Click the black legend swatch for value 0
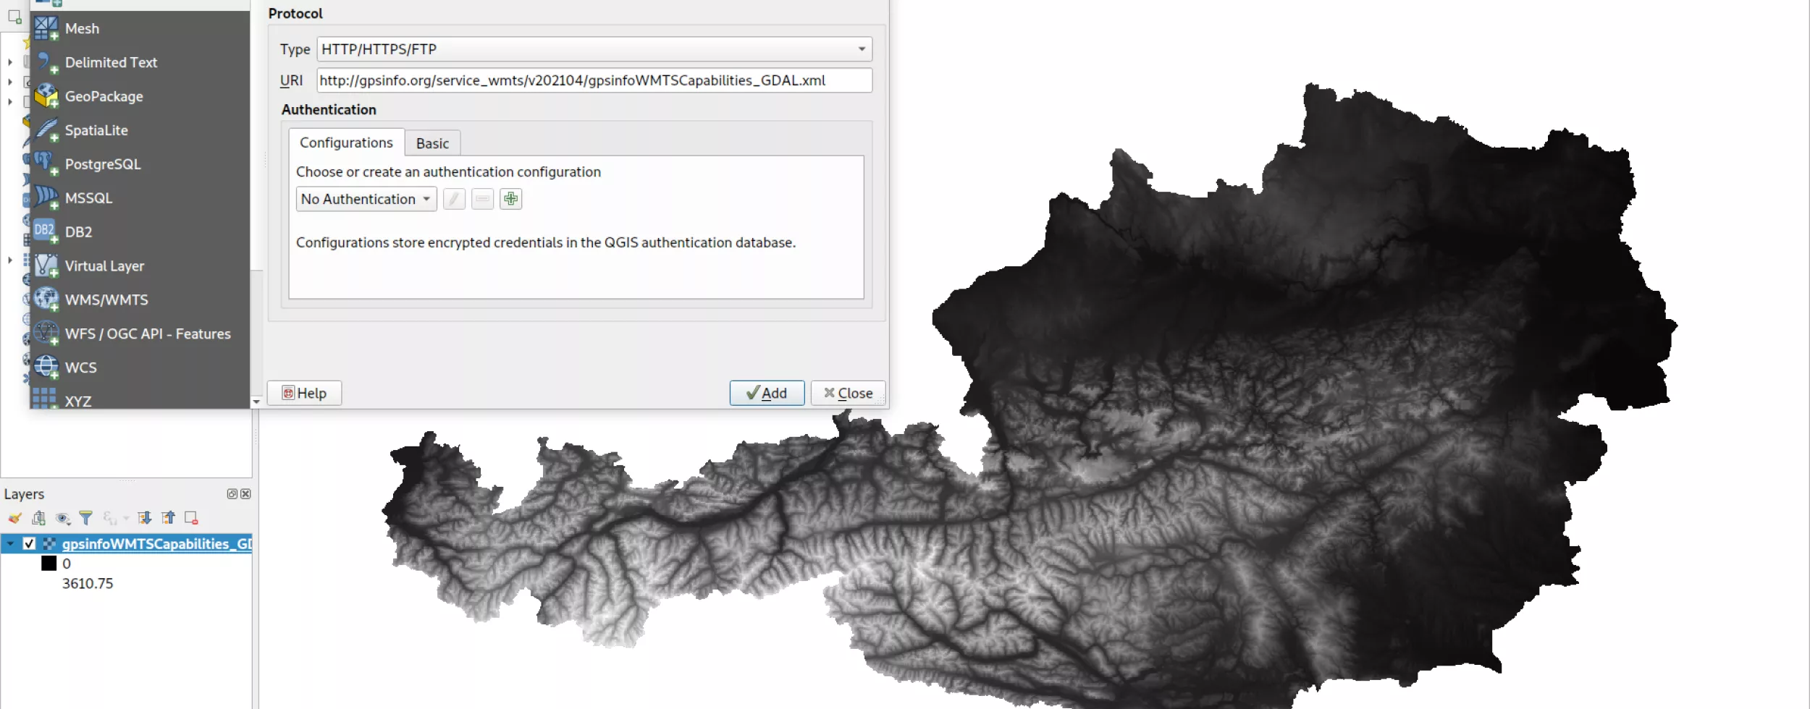 (x=49, y=564)
